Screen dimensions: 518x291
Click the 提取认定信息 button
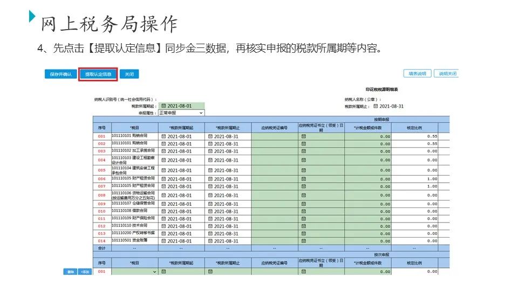click(x=98, y=74)
